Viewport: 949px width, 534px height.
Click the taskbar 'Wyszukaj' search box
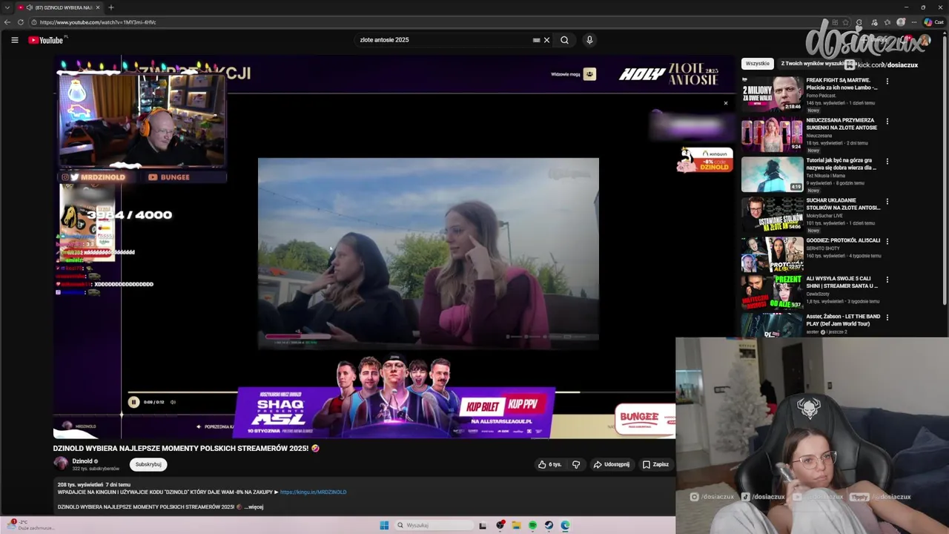pos(434,525)
